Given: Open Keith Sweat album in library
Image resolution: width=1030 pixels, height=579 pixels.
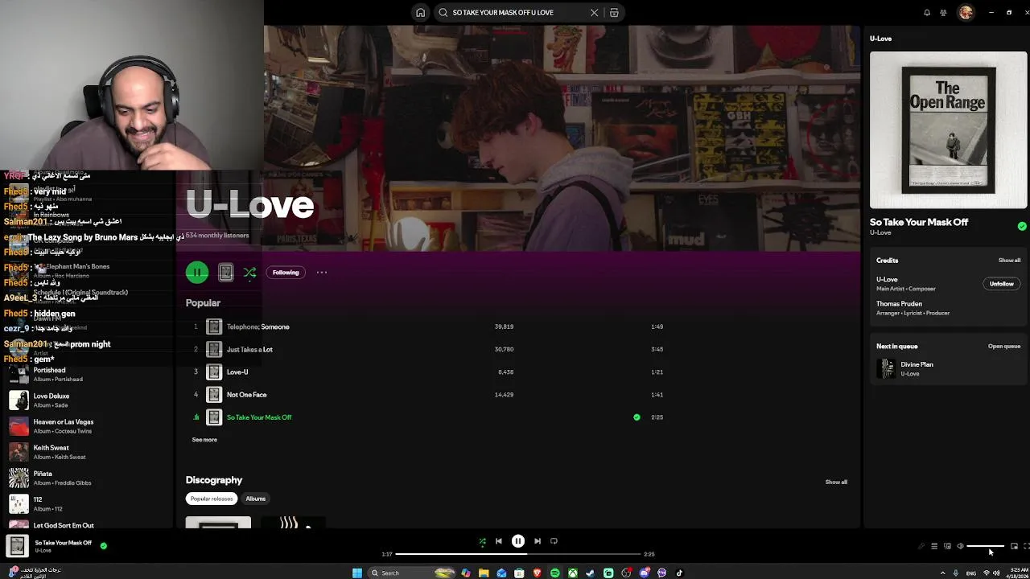Looking at the screenshot, I should [89, 452].
